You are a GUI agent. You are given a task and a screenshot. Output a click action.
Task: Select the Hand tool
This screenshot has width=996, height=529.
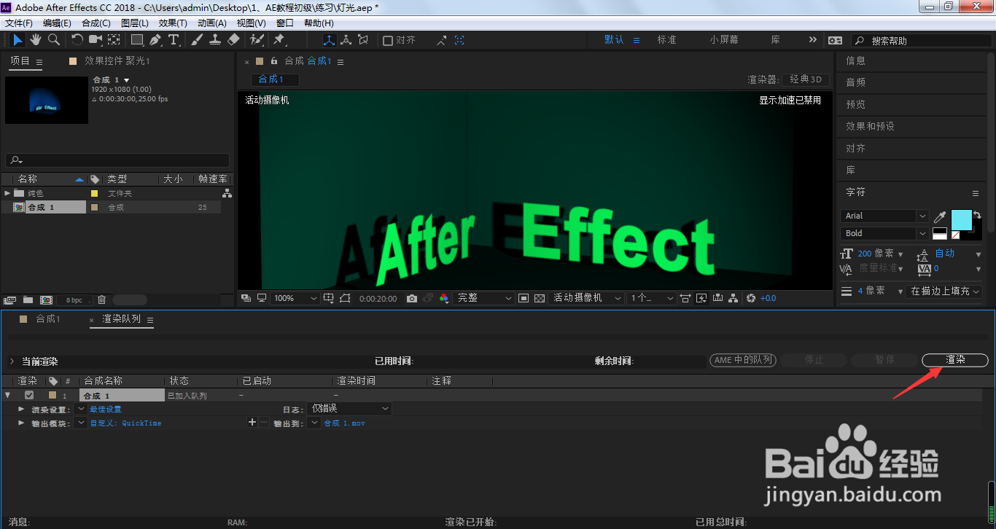pos(36,40)
